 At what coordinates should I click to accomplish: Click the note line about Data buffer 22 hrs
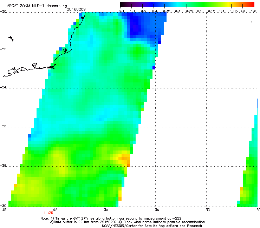pos(127,222)
